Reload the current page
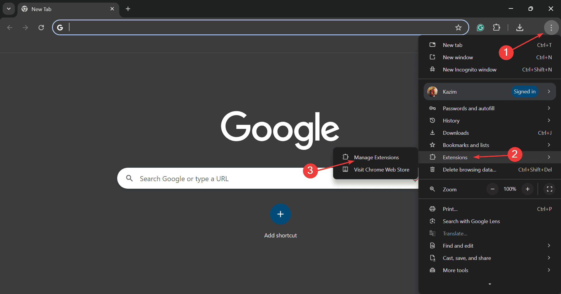Viewport: 561px width, 294px height. (41, 27)
